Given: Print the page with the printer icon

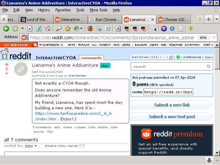Looking at the screenshot, I should [x=99, y=29].
